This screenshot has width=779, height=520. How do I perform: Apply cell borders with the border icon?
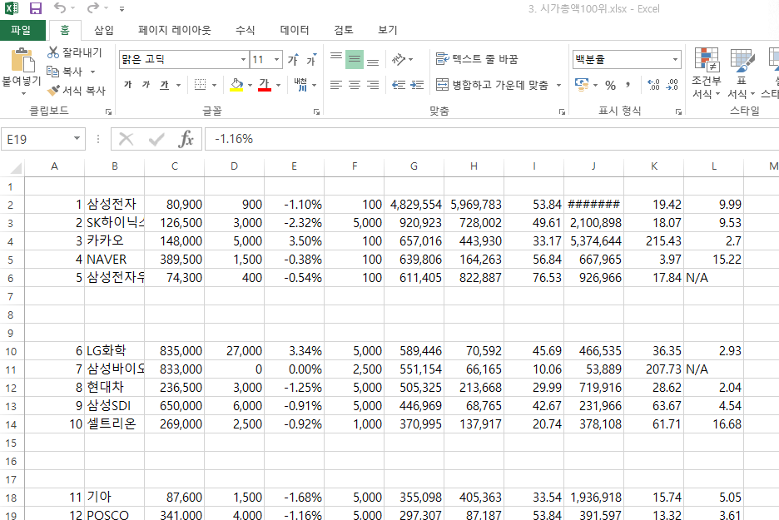(x=201, y=85)
